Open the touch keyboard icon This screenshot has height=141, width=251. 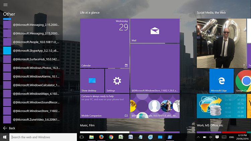pyautogui.click(x=224, y=137)
